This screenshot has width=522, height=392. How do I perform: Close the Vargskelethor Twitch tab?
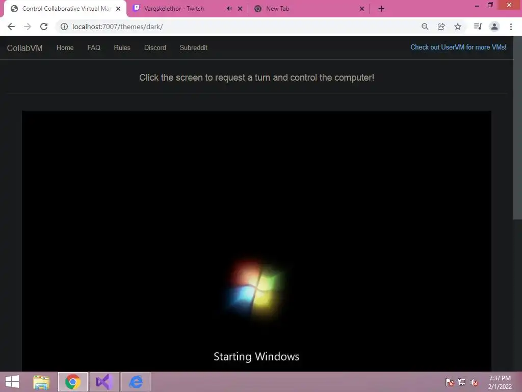tap(240, 9)
